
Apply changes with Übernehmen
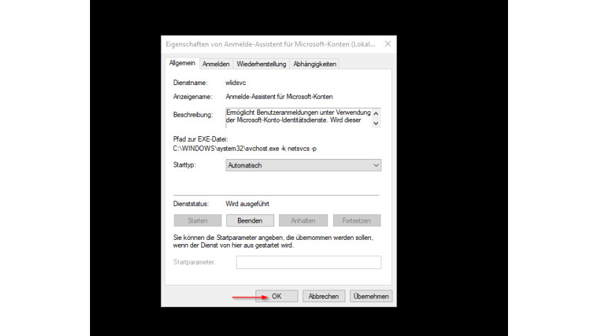point(371,296)
